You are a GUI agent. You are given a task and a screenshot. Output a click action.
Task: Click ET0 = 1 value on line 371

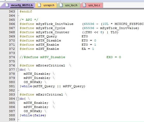(x=89, y=45)
